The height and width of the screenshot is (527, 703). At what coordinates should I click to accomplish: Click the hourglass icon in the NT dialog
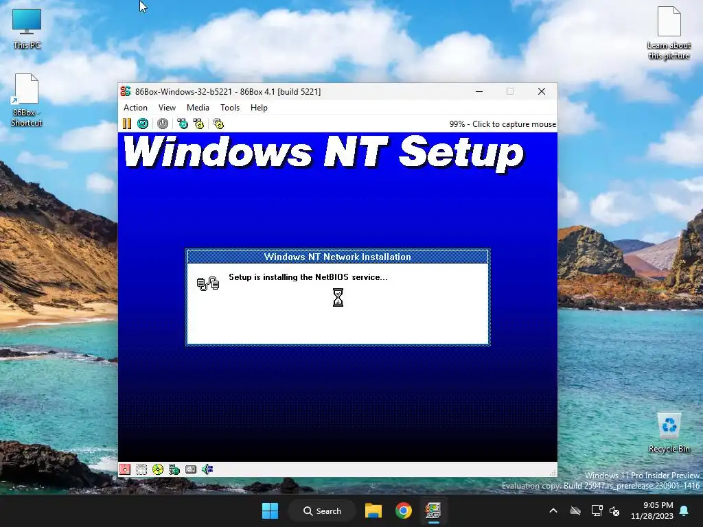click(338, 297)
